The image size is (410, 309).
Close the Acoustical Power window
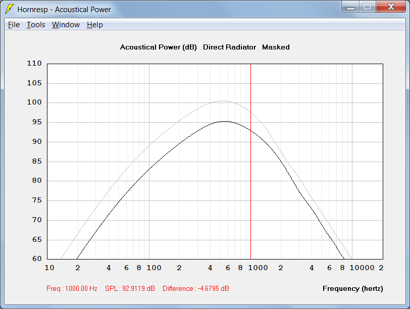(391, 7)
